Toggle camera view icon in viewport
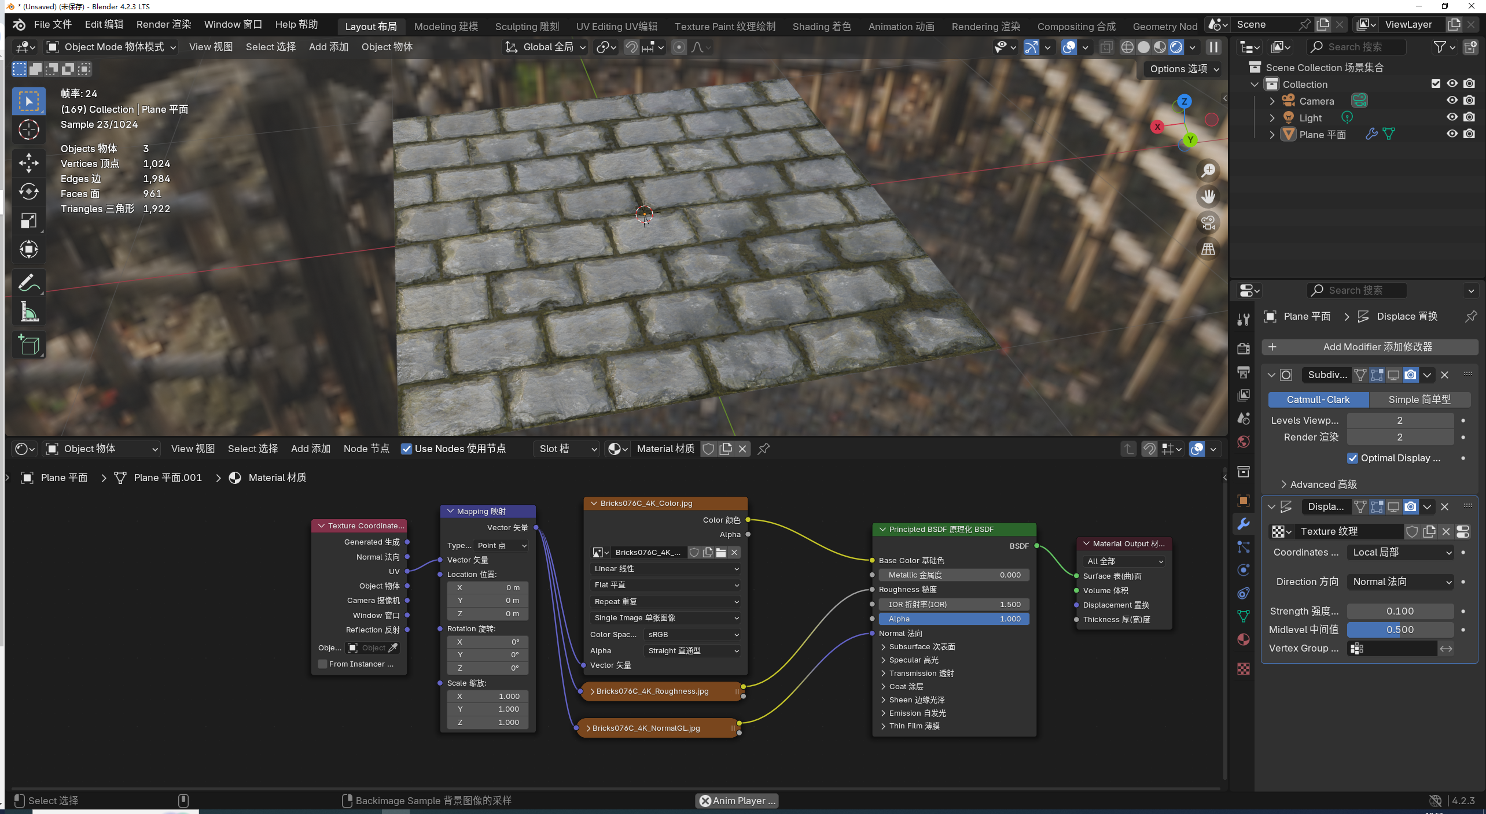The height and width of the screenshot is (814, 1486). (1208, 223)
